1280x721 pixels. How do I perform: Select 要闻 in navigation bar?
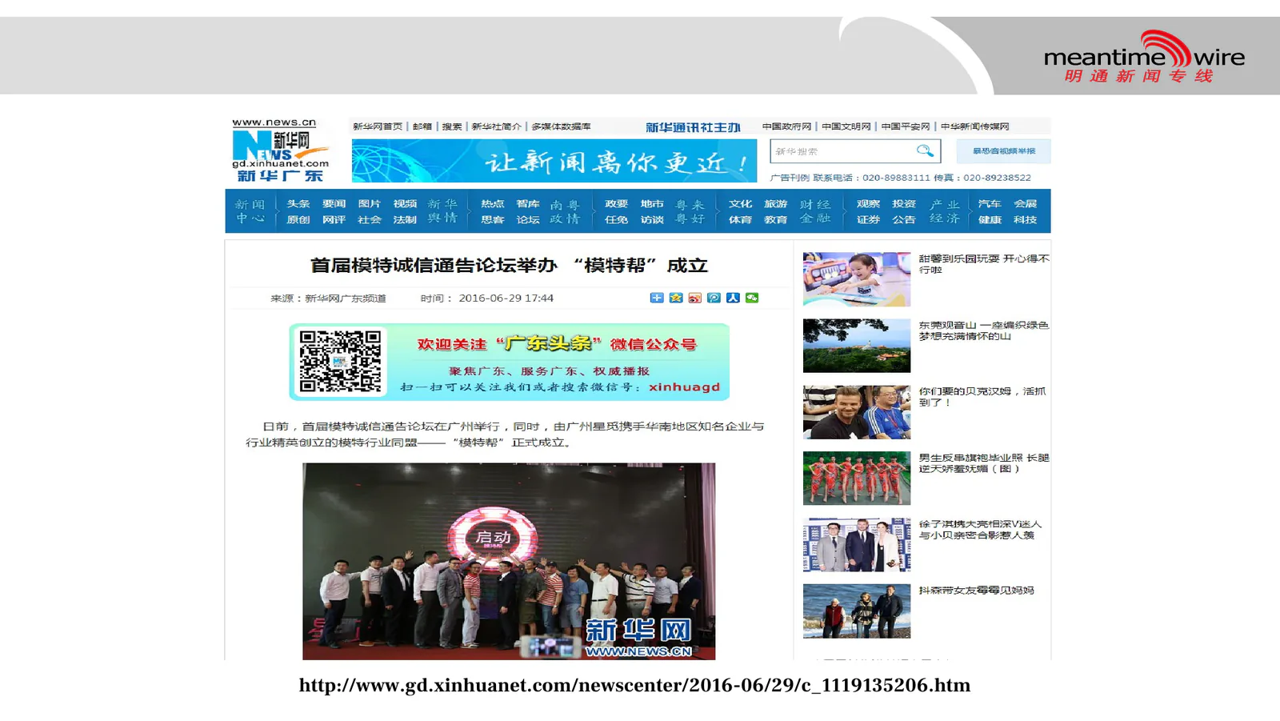334,204
